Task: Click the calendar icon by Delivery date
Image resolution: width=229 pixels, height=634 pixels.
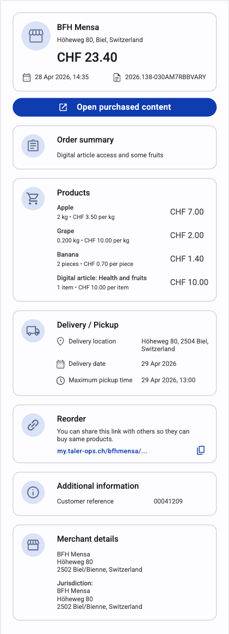Action: click(x=61, y=364)
